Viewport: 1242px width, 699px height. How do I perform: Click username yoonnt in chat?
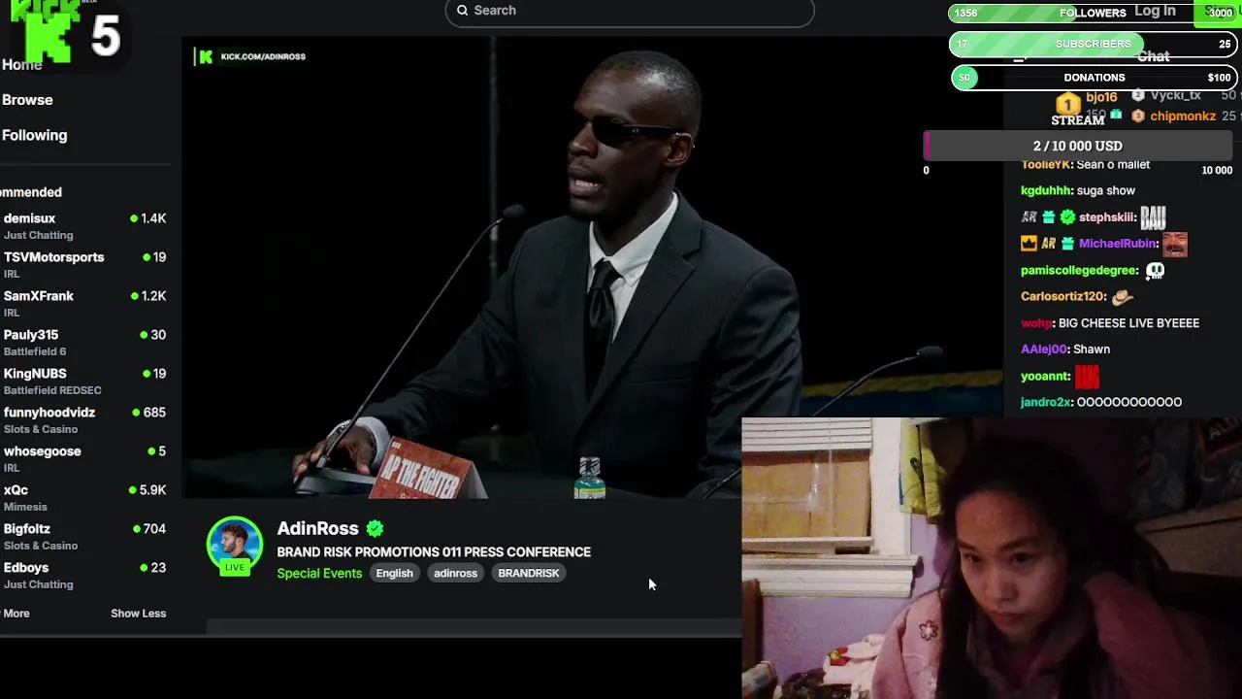click(x=1045, y=376)
